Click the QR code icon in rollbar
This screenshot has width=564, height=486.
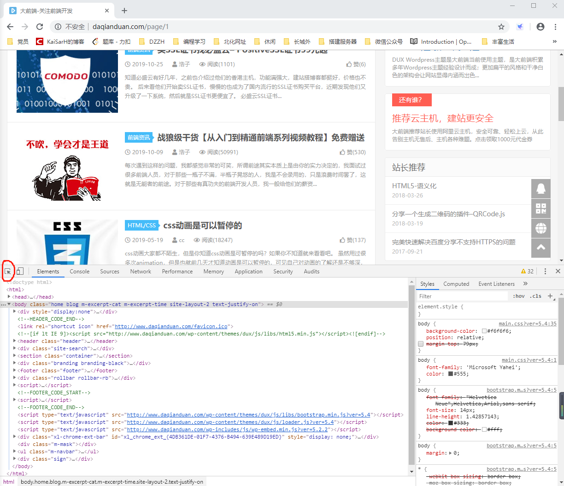pos(541,208)
